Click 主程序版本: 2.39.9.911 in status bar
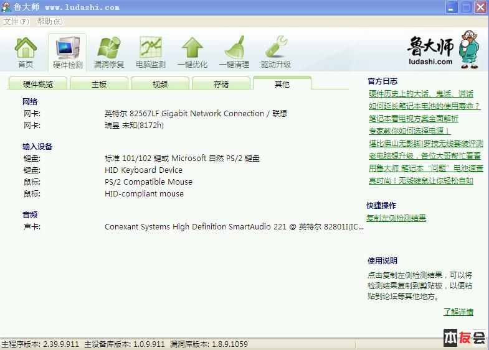 tap(40, 344)
